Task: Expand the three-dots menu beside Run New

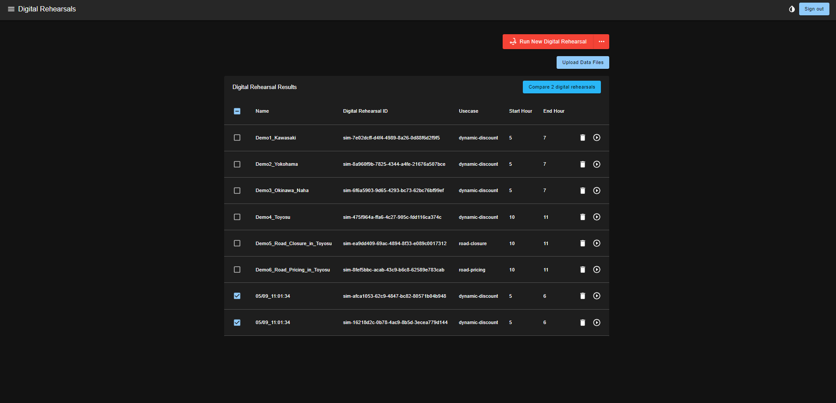Action: tap(601, 42)
